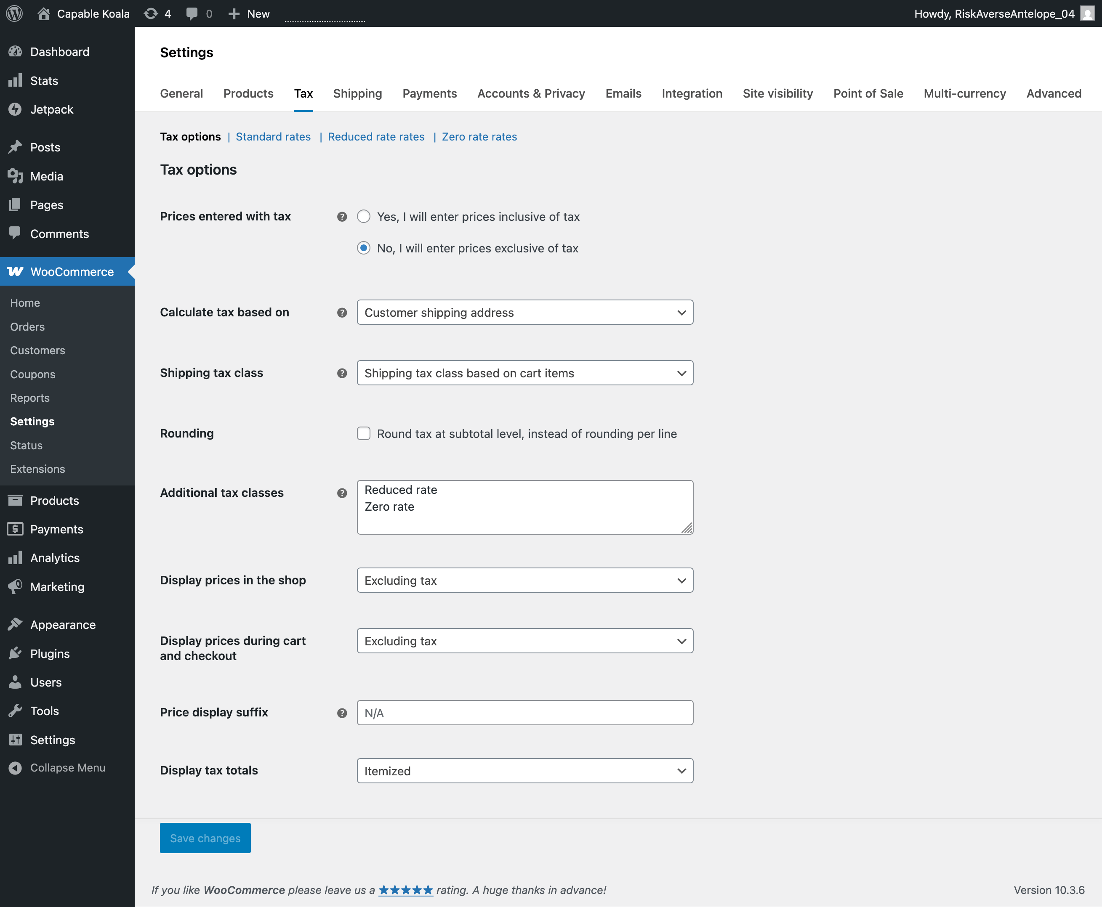The image size is (1102, 907).
Task: Enable rounding tax at subtotal level checkbox
Action: pyautogui.click(x=364, y=433)
